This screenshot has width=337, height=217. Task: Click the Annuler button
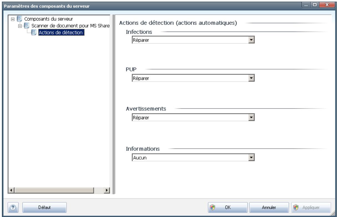269,207
